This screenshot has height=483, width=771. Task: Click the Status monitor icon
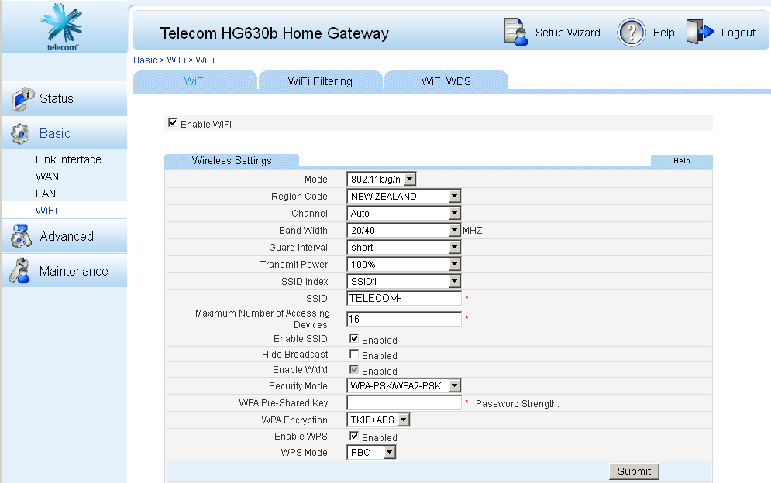point(22,99)
